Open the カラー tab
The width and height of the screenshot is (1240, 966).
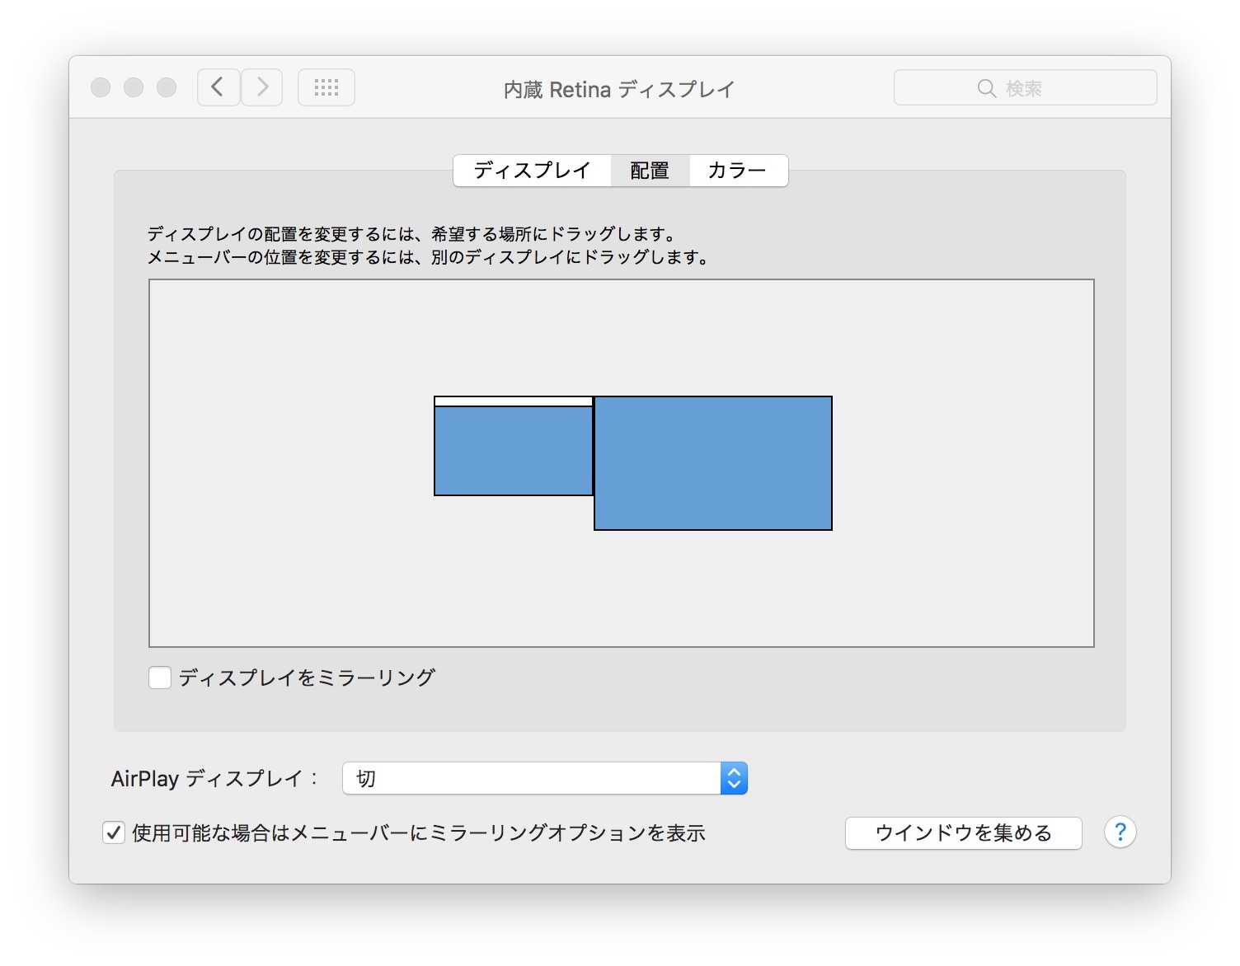tap(737, 171)
